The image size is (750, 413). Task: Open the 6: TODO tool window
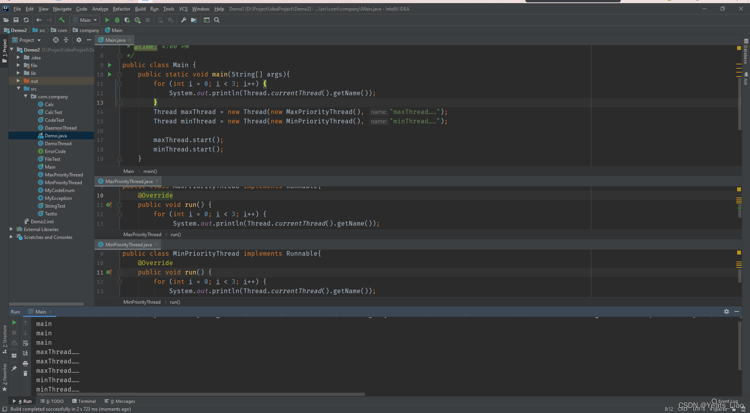(x=52, y=401)
